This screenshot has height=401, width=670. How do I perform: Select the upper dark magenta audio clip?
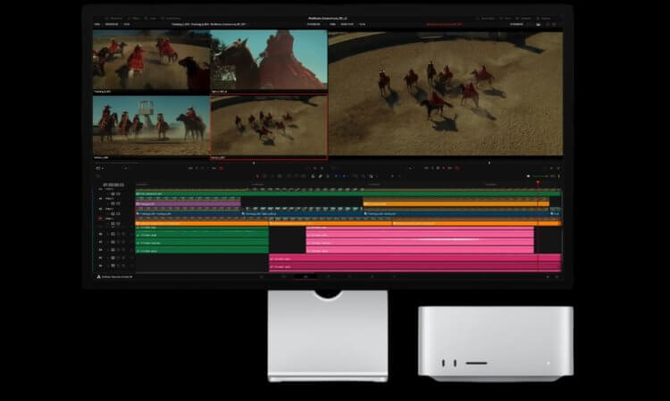click(415, 258)
